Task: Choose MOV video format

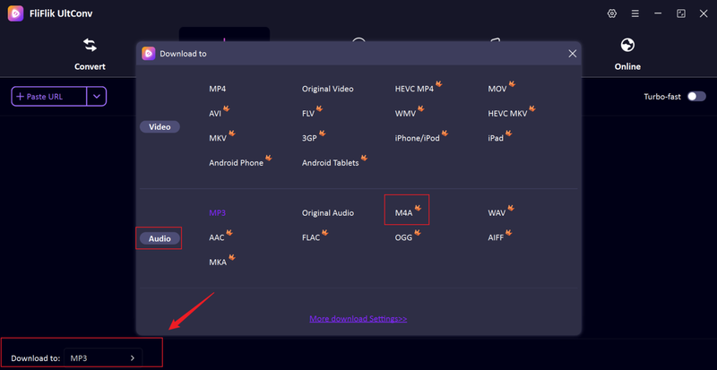Action: tap(497, 89)
